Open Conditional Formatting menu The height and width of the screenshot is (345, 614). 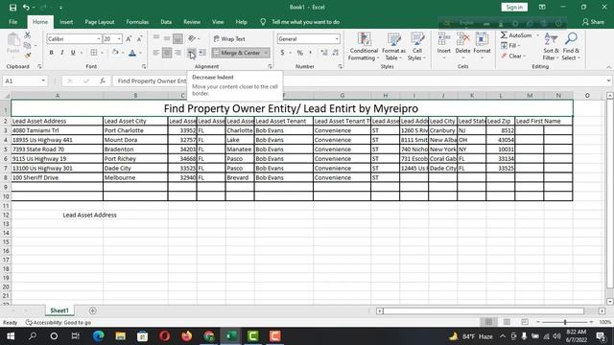(x=364, y=47)
